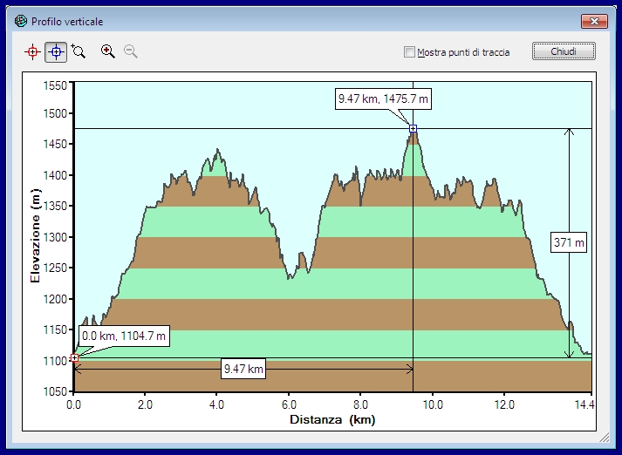The image size is (622, 455).
Task: Click the 9.47 km, 1475.7 m label
Action: tap(383, 98)
